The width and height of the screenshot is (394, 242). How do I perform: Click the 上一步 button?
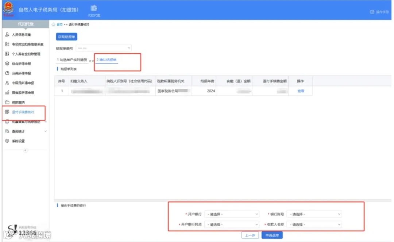pyautogui.click(x=250, y=235)
